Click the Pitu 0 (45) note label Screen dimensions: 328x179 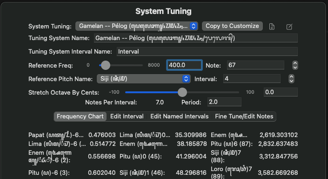click(x=141, y=156)
